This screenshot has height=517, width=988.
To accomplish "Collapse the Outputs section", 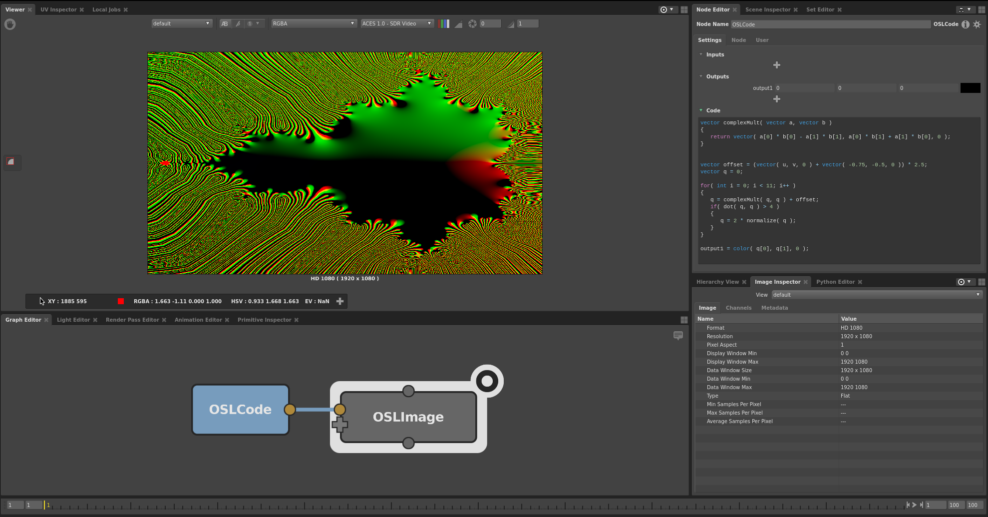I will click(x=701, y=76).
